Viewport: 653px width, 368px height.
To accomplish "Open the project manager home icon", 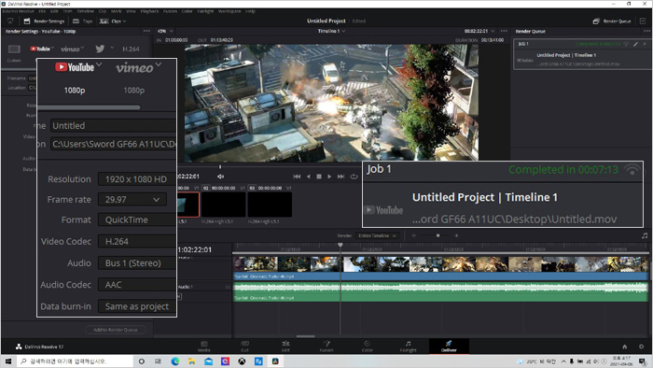I will (x=625, y=347).
